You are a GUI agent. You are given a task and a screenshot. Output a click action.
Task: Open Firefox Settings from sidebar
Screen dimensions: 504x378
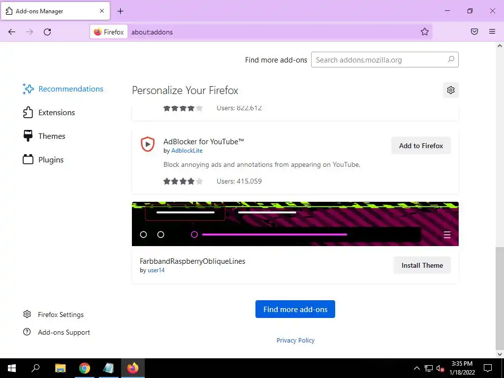(53, 315)
